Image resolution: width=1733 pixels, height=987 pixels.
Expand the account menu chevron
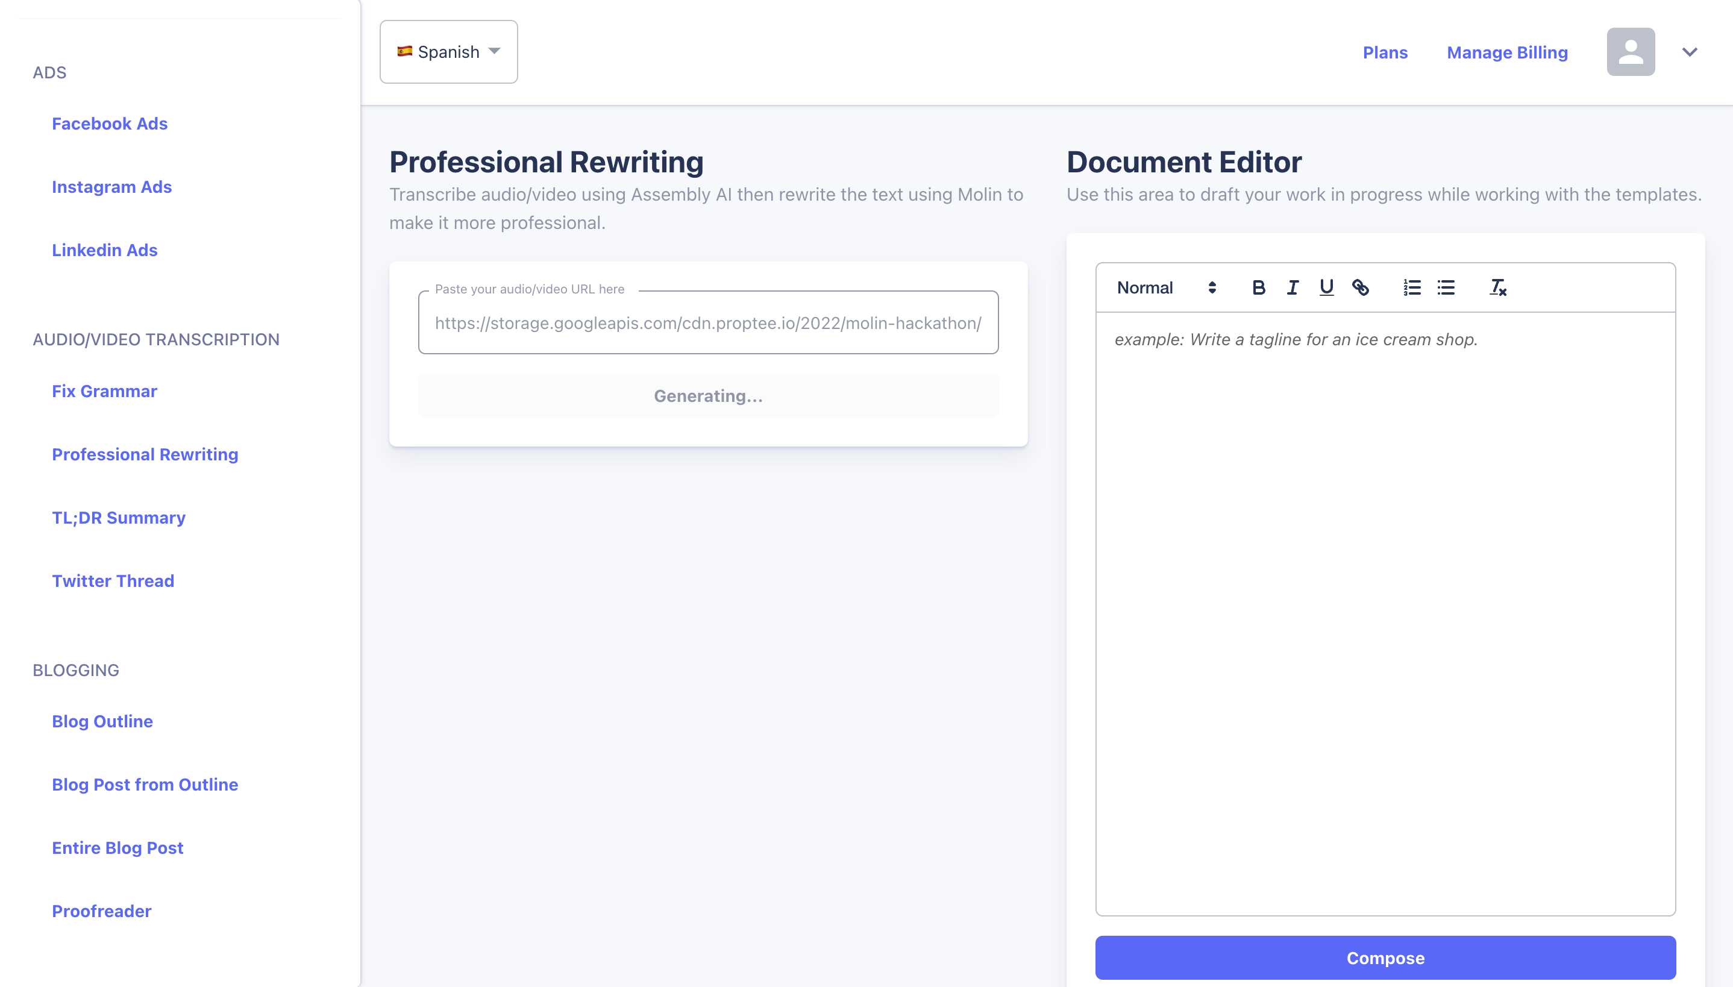pyautogui.click(x=1690, y=52)
